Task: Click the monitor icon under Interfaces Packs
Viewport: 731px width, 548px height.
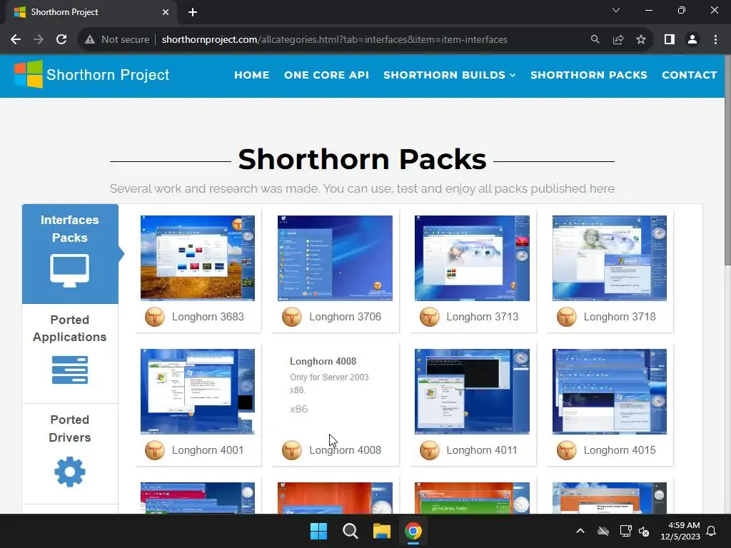Action: [69, 270]
